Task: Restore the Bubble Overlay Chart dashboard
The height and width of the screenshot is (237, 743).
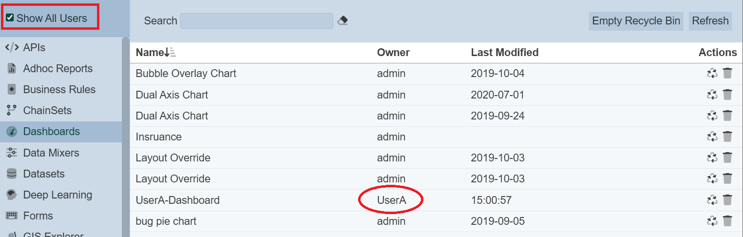Action: 712,74
